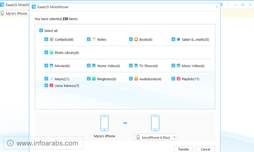
Task: Click the TV Shows icon
Action: pos(136,66)
